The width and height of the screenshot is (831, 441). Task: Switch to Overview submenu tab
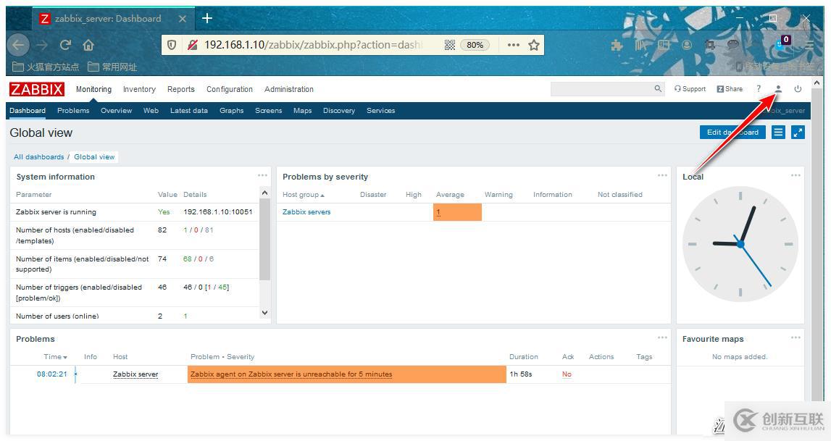click(116, 111)
